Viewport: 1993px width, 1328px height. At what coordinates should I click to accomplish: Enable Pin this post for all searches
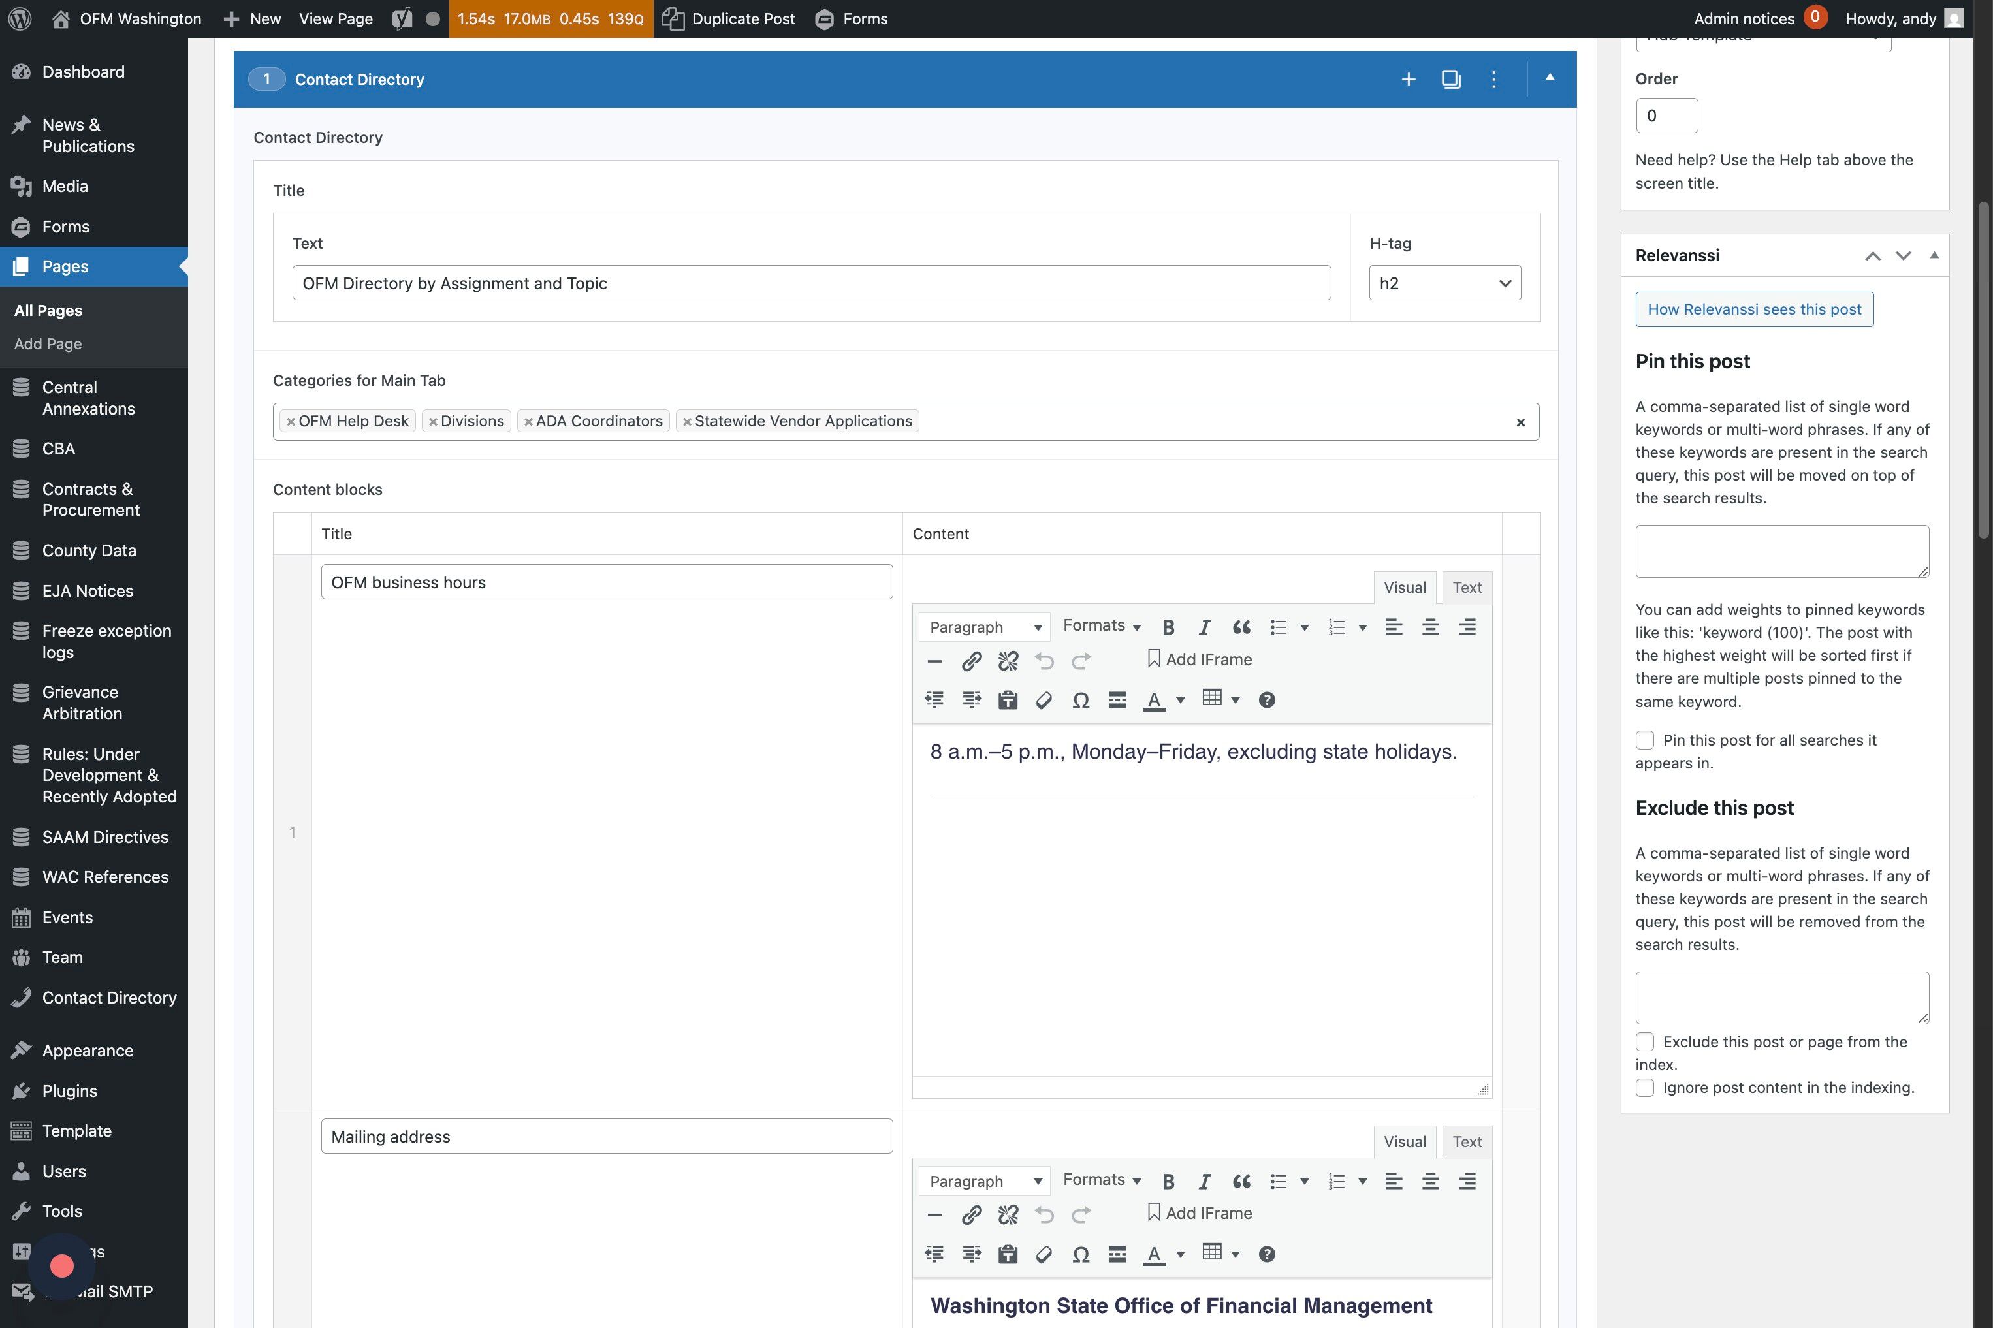tap(1644, 740)
